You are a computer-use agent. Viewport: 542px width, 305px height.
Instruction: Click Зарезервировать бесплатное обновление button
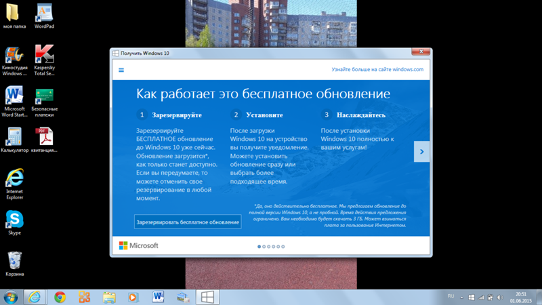click(x=188, y=222)
